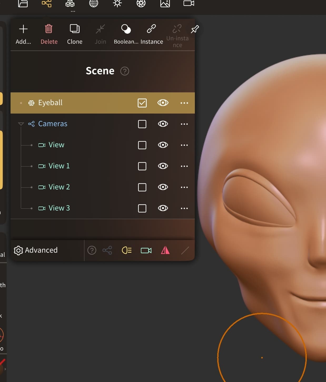Viewport: 326px width, 382px height.
Task: Click the Eyeball mesh type icon
Action: coord(31,103)
